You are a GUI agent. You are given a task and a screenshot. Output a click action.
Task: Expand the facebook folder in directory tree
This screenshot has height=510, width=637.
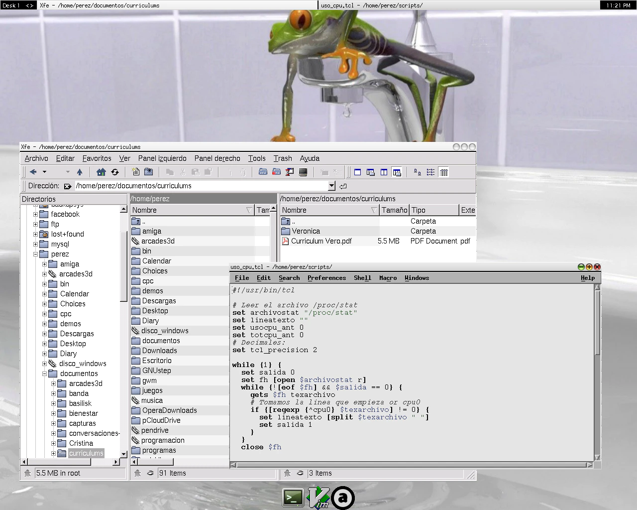35,214
